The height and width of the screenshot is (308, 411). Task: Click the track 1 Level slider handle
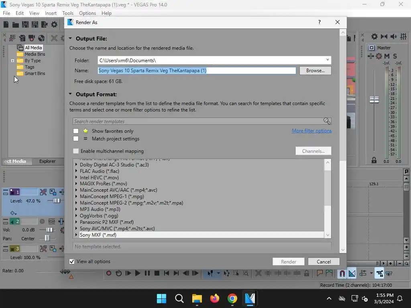pyautogui.click(x=56, y=201)
